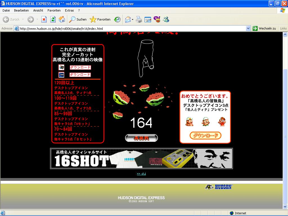The width and height of the screenshot is (288, 216).
Task: Click the middle green-cap character icon
Action: pos(206,121)
